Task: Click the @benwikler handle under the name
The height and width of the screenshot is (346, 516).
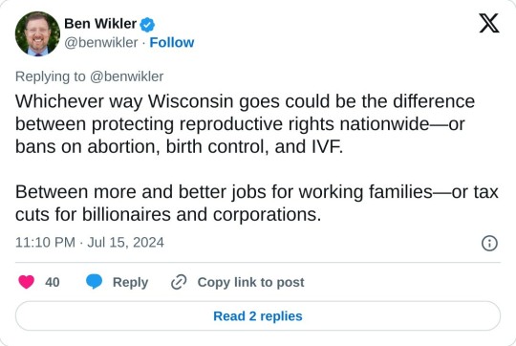Action: click(x=101, y=43)
